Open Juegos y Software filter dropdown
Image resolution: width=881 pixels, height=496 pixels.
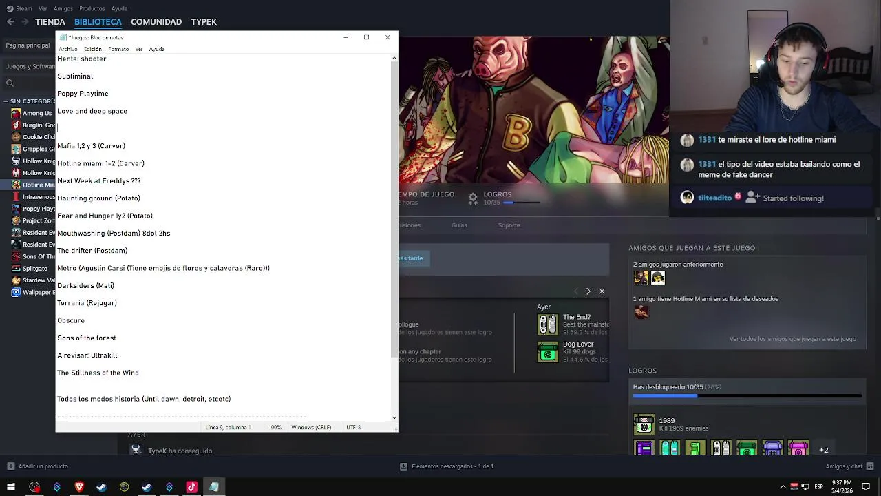pyautogui.click(x=30, y=66)
